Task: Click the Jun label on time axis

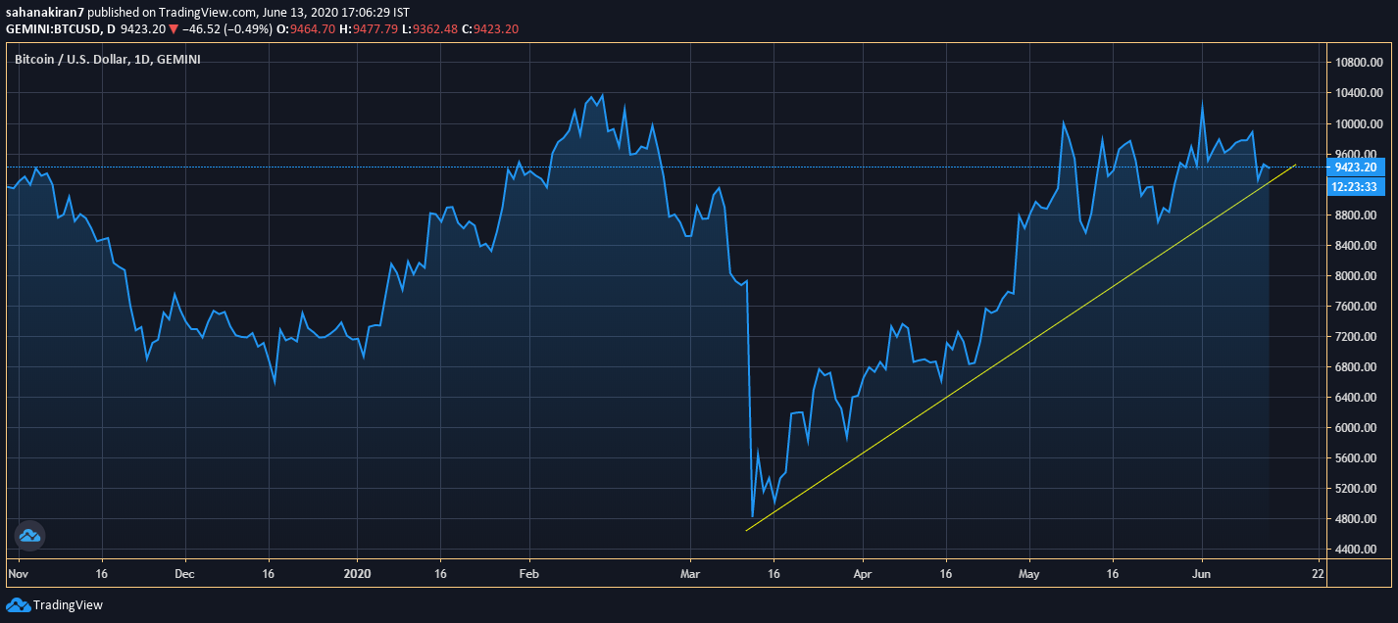Action: pos(1202,572)
